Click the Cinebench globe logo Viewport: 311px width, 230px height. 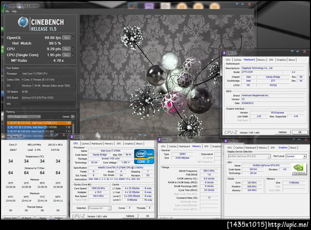coord(23,22)
